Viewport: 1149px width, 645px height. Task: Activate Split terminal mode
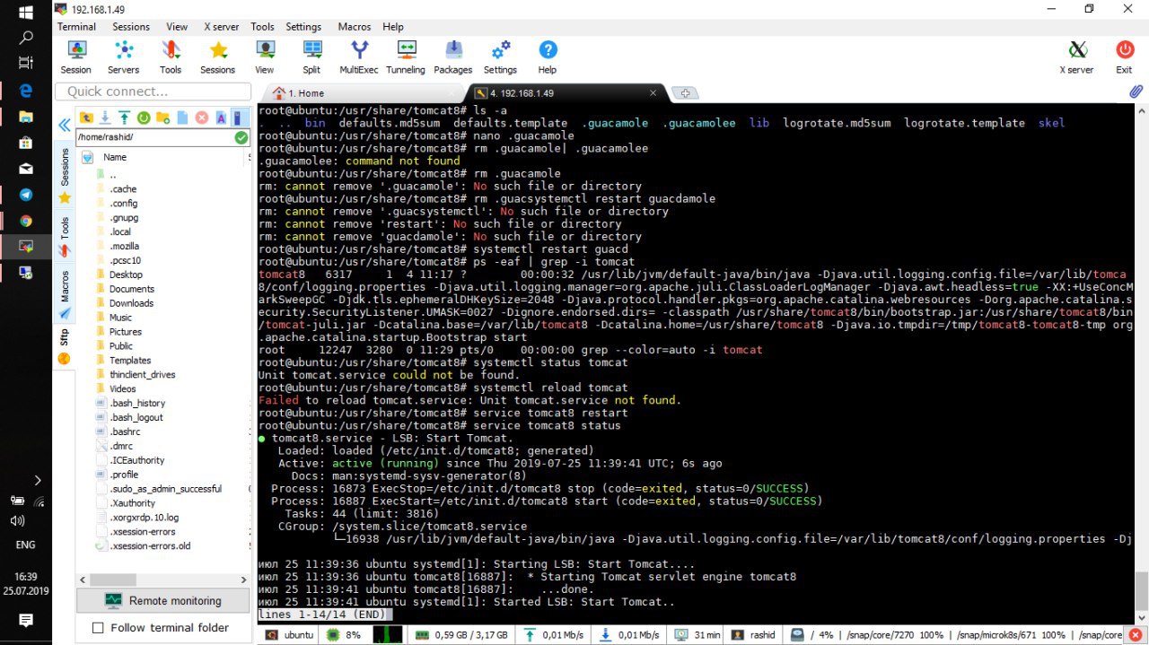point(311,57)
